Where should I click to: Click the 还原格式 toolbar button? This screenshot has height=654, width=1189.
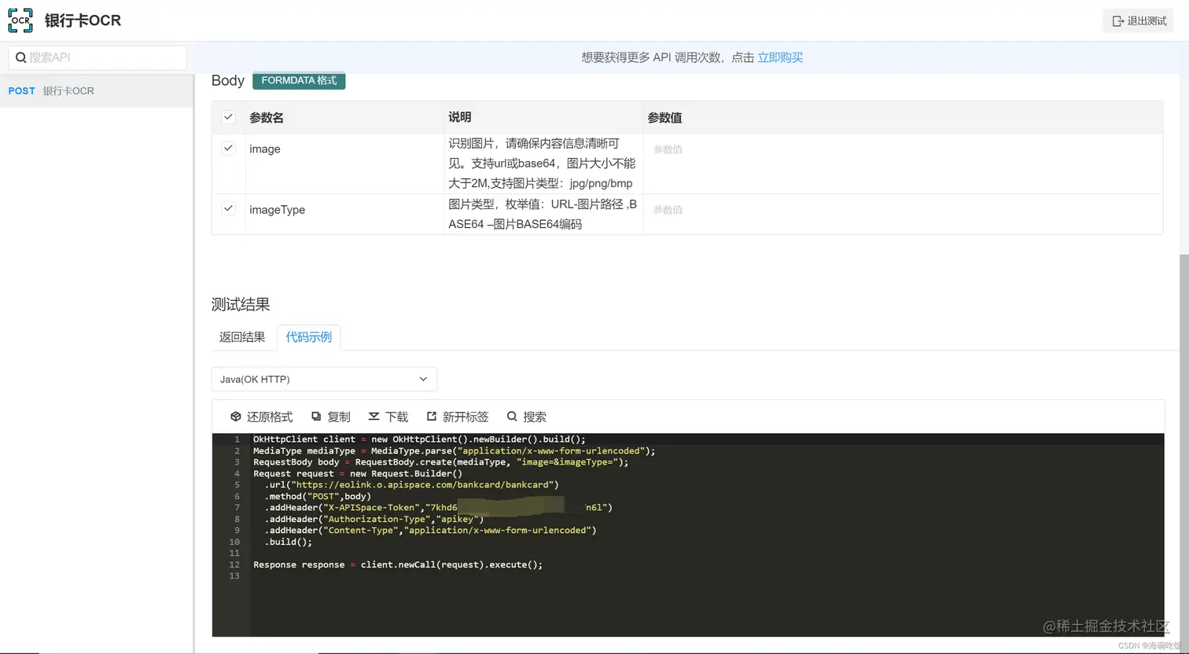coord(261,417)
